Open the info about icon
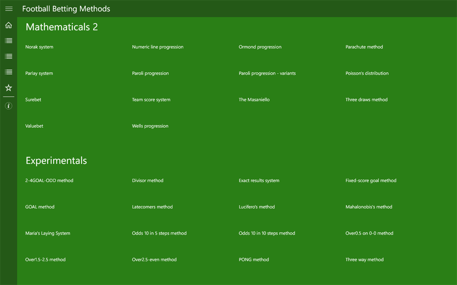457x285 pixels. coord(8,106)
